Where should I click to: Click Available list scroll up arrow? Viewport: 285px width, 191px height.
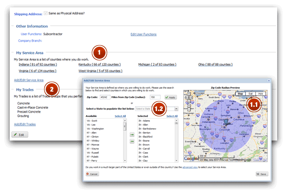[125, 121]
